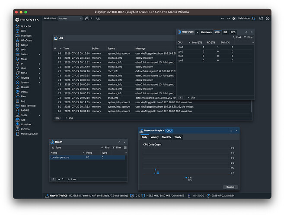Open the settings gear in top toolbar
Screen dimensions: 284x216
(x=268, y=19)
